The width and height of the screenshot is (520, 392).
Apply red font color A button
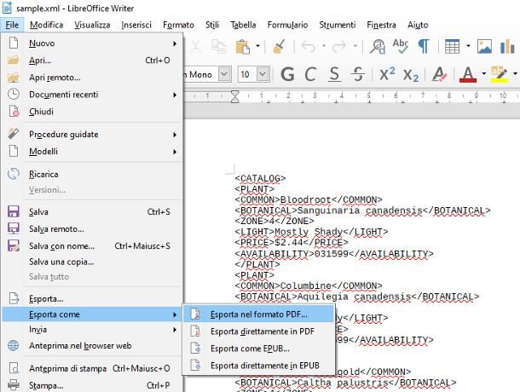[x=468, y=74]
